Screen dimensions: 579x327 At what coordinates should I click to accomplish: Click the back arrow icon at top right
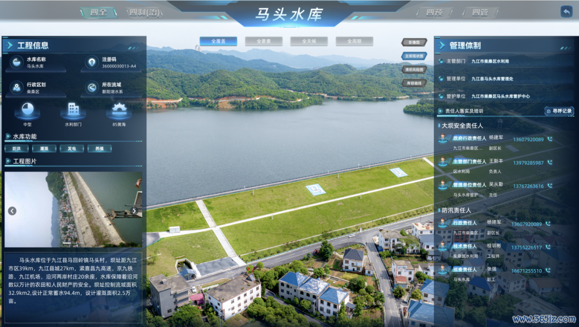pos(566,11)
